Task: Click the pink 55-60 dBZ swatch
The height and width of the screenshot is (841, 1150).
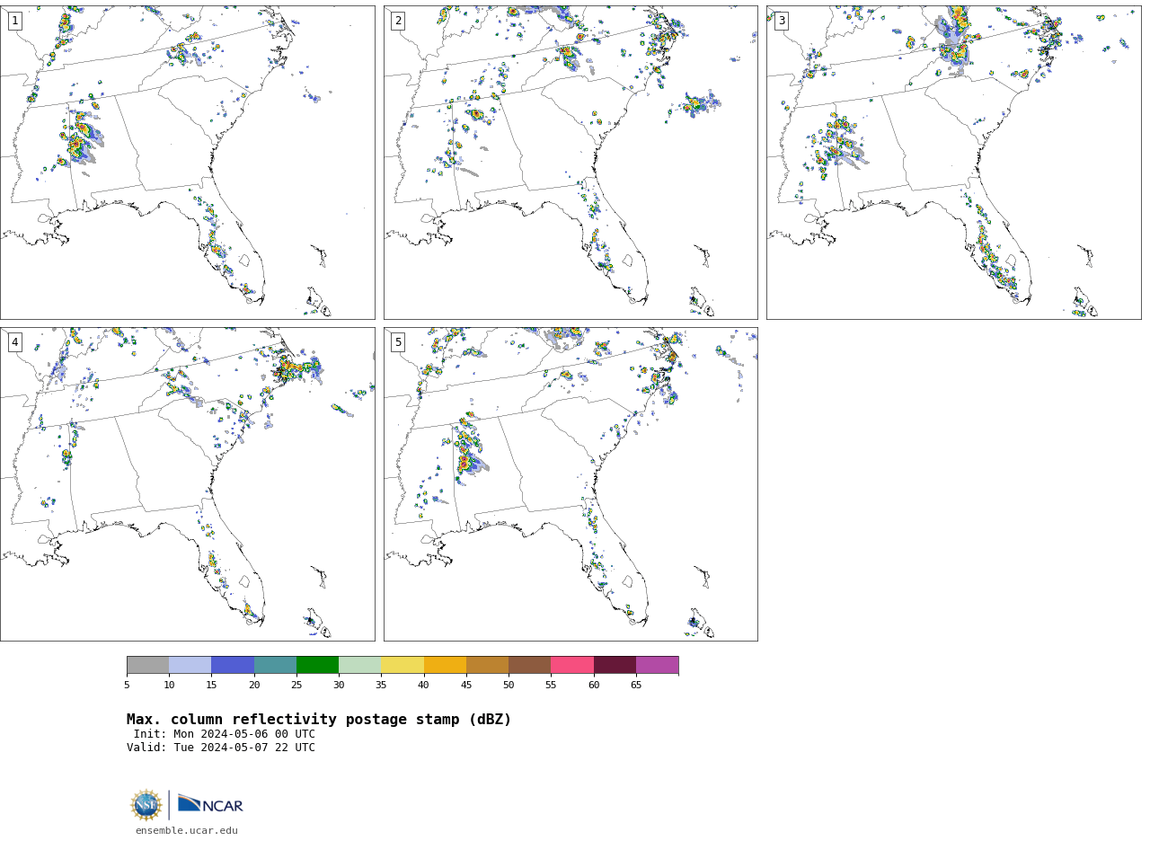Action: 572,665
